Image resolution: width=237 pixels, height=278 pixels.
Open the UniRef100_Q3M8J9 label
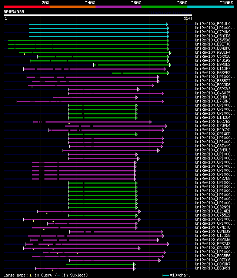(x=213, y=232)
